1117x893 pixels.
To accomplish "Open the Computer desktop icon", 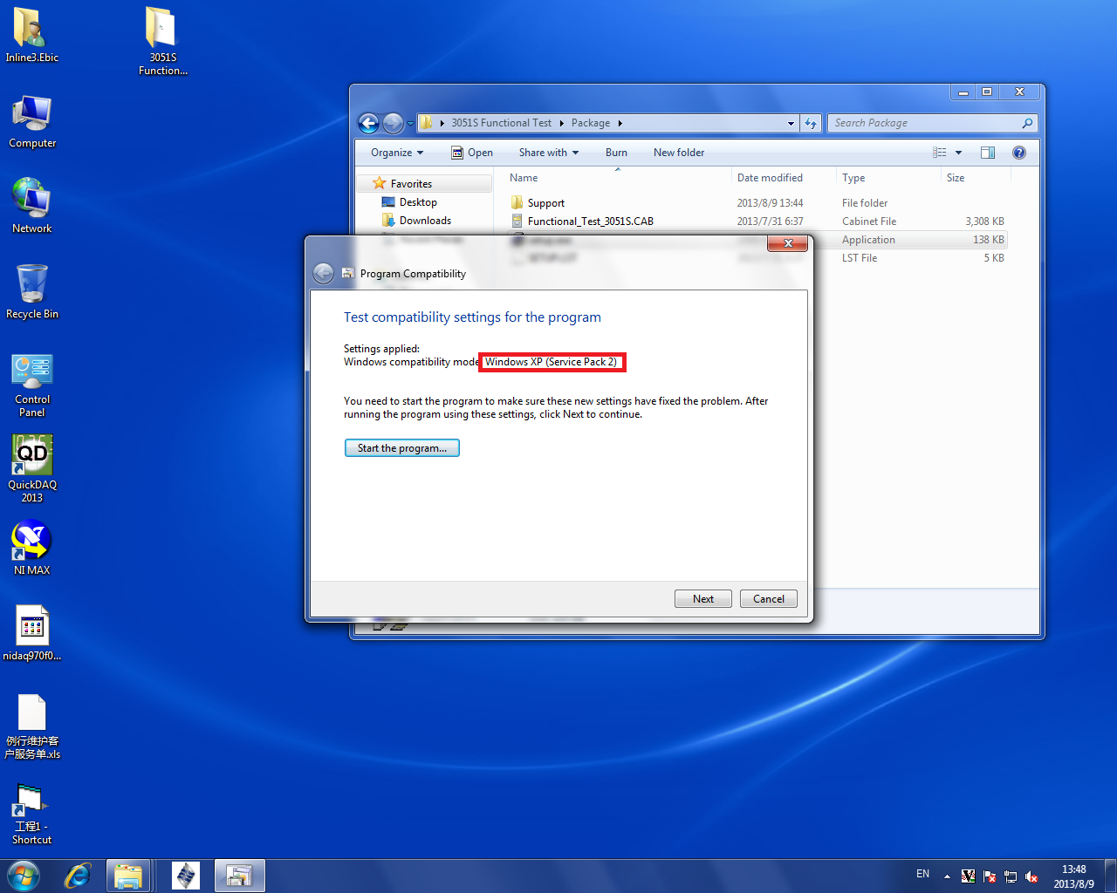I will [x=32, y=122].
